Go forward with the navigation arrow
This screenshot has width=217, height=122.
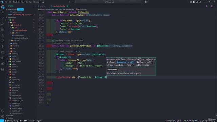73,2
